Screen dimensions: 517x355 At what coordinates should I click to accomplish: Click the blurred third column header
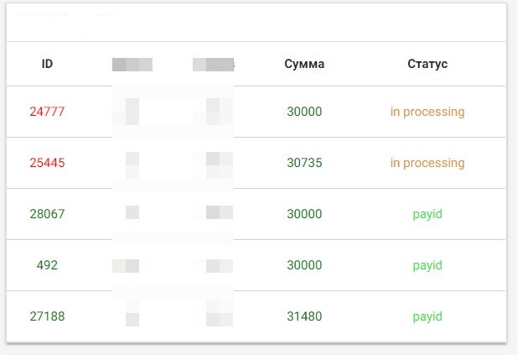(x=214, y=65)
